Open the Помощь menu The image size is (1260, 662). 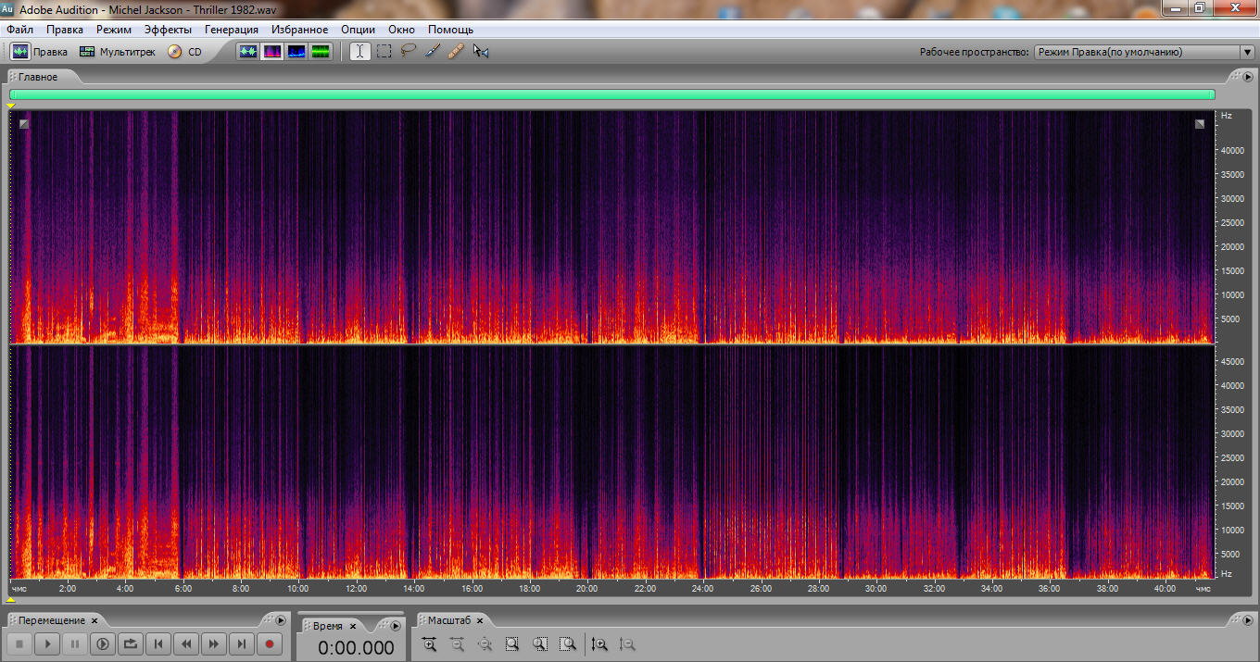pyautogui.click(x=450, y=30)
